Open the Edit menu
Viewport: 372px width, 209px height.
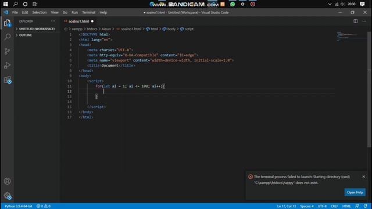[x=25, y=12]
